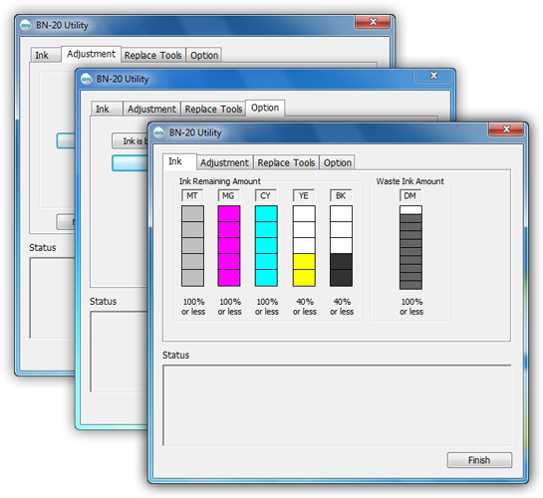The image size is (543, 498).
Task: Click 'Waste Ink Amount' group label
Action: click(x=410, y=181)
